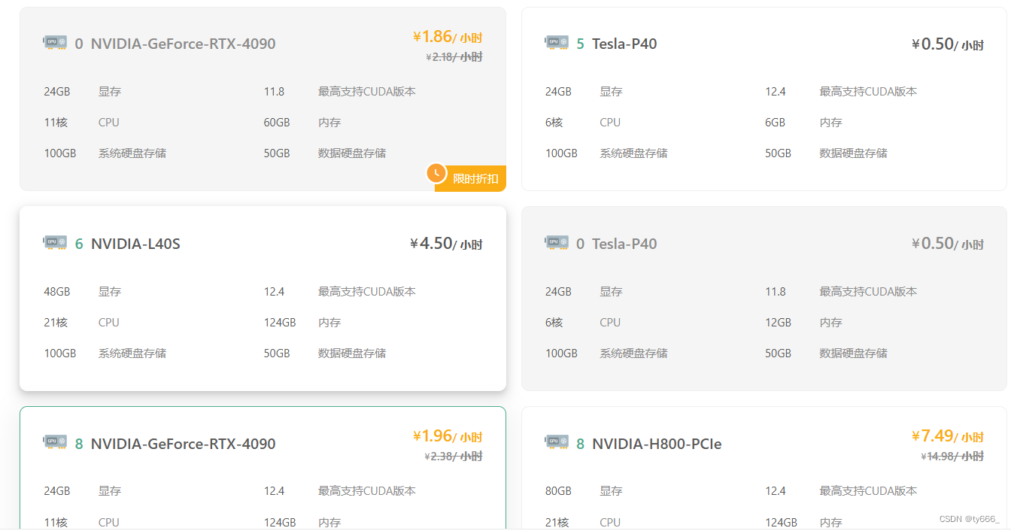Click 50GB 数据硬盘存储 on the ¥1.86 card

point(325,153)
